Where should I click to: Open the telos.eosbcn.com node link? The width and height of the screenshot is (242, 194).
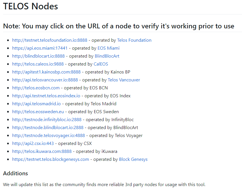36,88
